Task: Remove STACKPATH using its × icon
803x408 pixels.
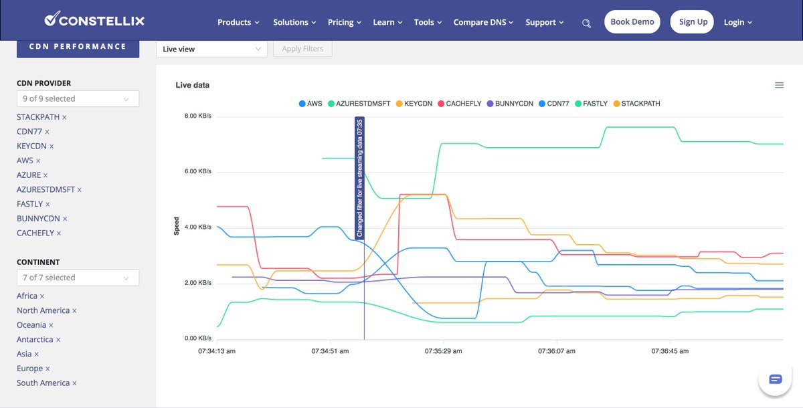Action: tap(63, 116)
